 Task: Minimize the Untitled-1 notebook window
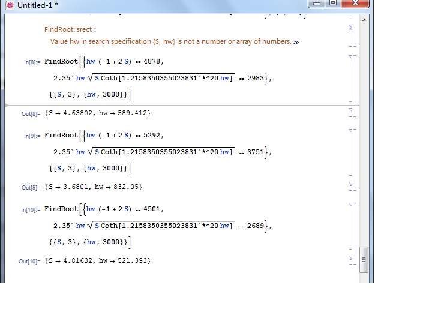pos(317,4)
